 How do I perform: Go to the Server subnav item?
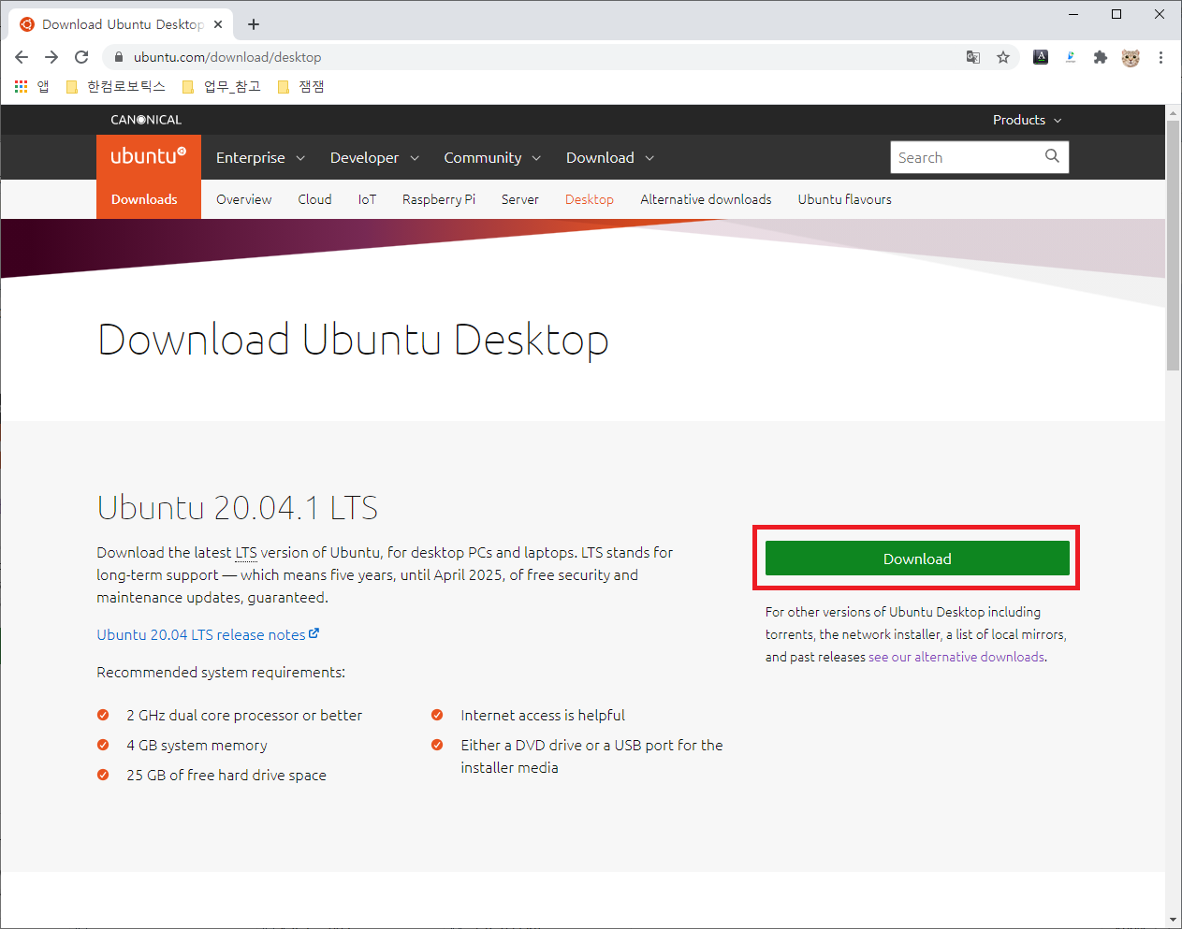click(x=520, y=199)
